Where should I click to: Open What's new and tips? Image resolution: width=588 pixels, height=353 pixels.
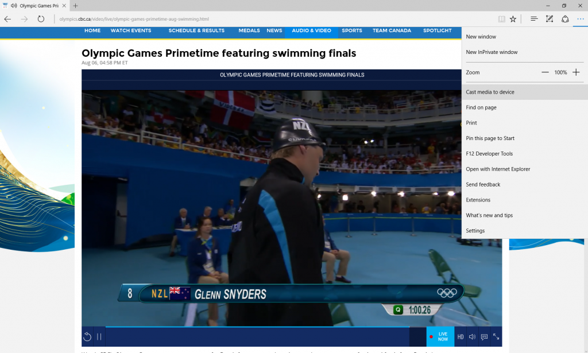(525, 215)
